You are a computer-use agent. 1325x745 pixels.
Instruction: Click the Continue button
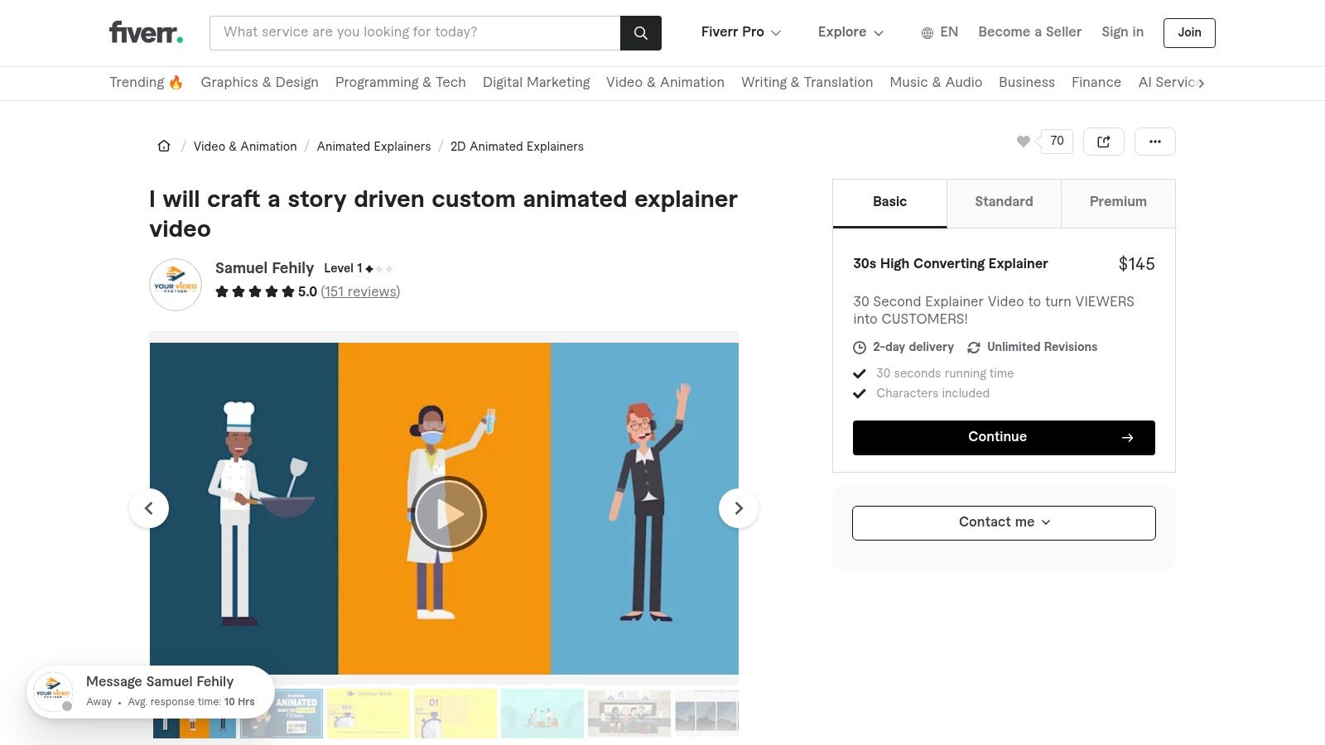click(1003, 437)
